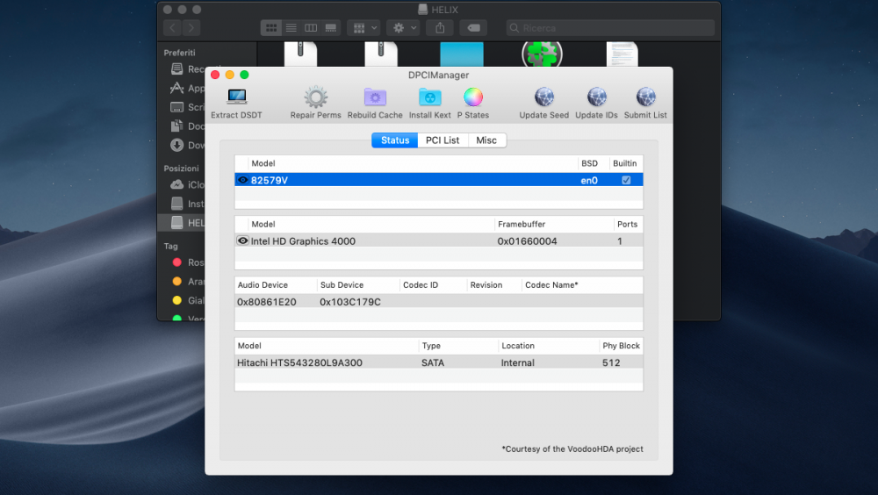Click the Codec Name column header

tap(551, 285)
